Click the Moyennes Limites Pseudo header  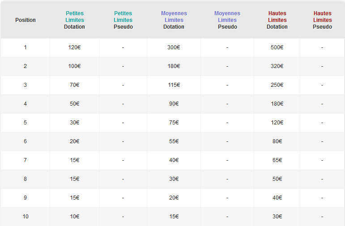[227, 20]
